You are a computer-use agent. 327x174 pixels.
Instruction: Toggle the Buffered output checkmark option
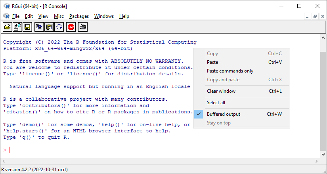coord(241,114)
